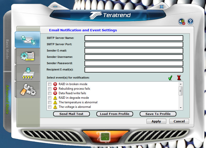The image size is (206, 148).
Task: Click the red error icon beside RAID in broken mode
Action: tap(55, 84)
